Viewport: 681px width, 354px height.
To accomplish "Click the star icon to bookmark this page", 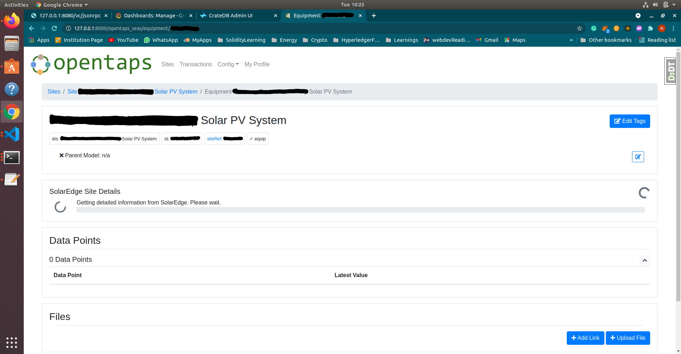I will coord(580,28).
